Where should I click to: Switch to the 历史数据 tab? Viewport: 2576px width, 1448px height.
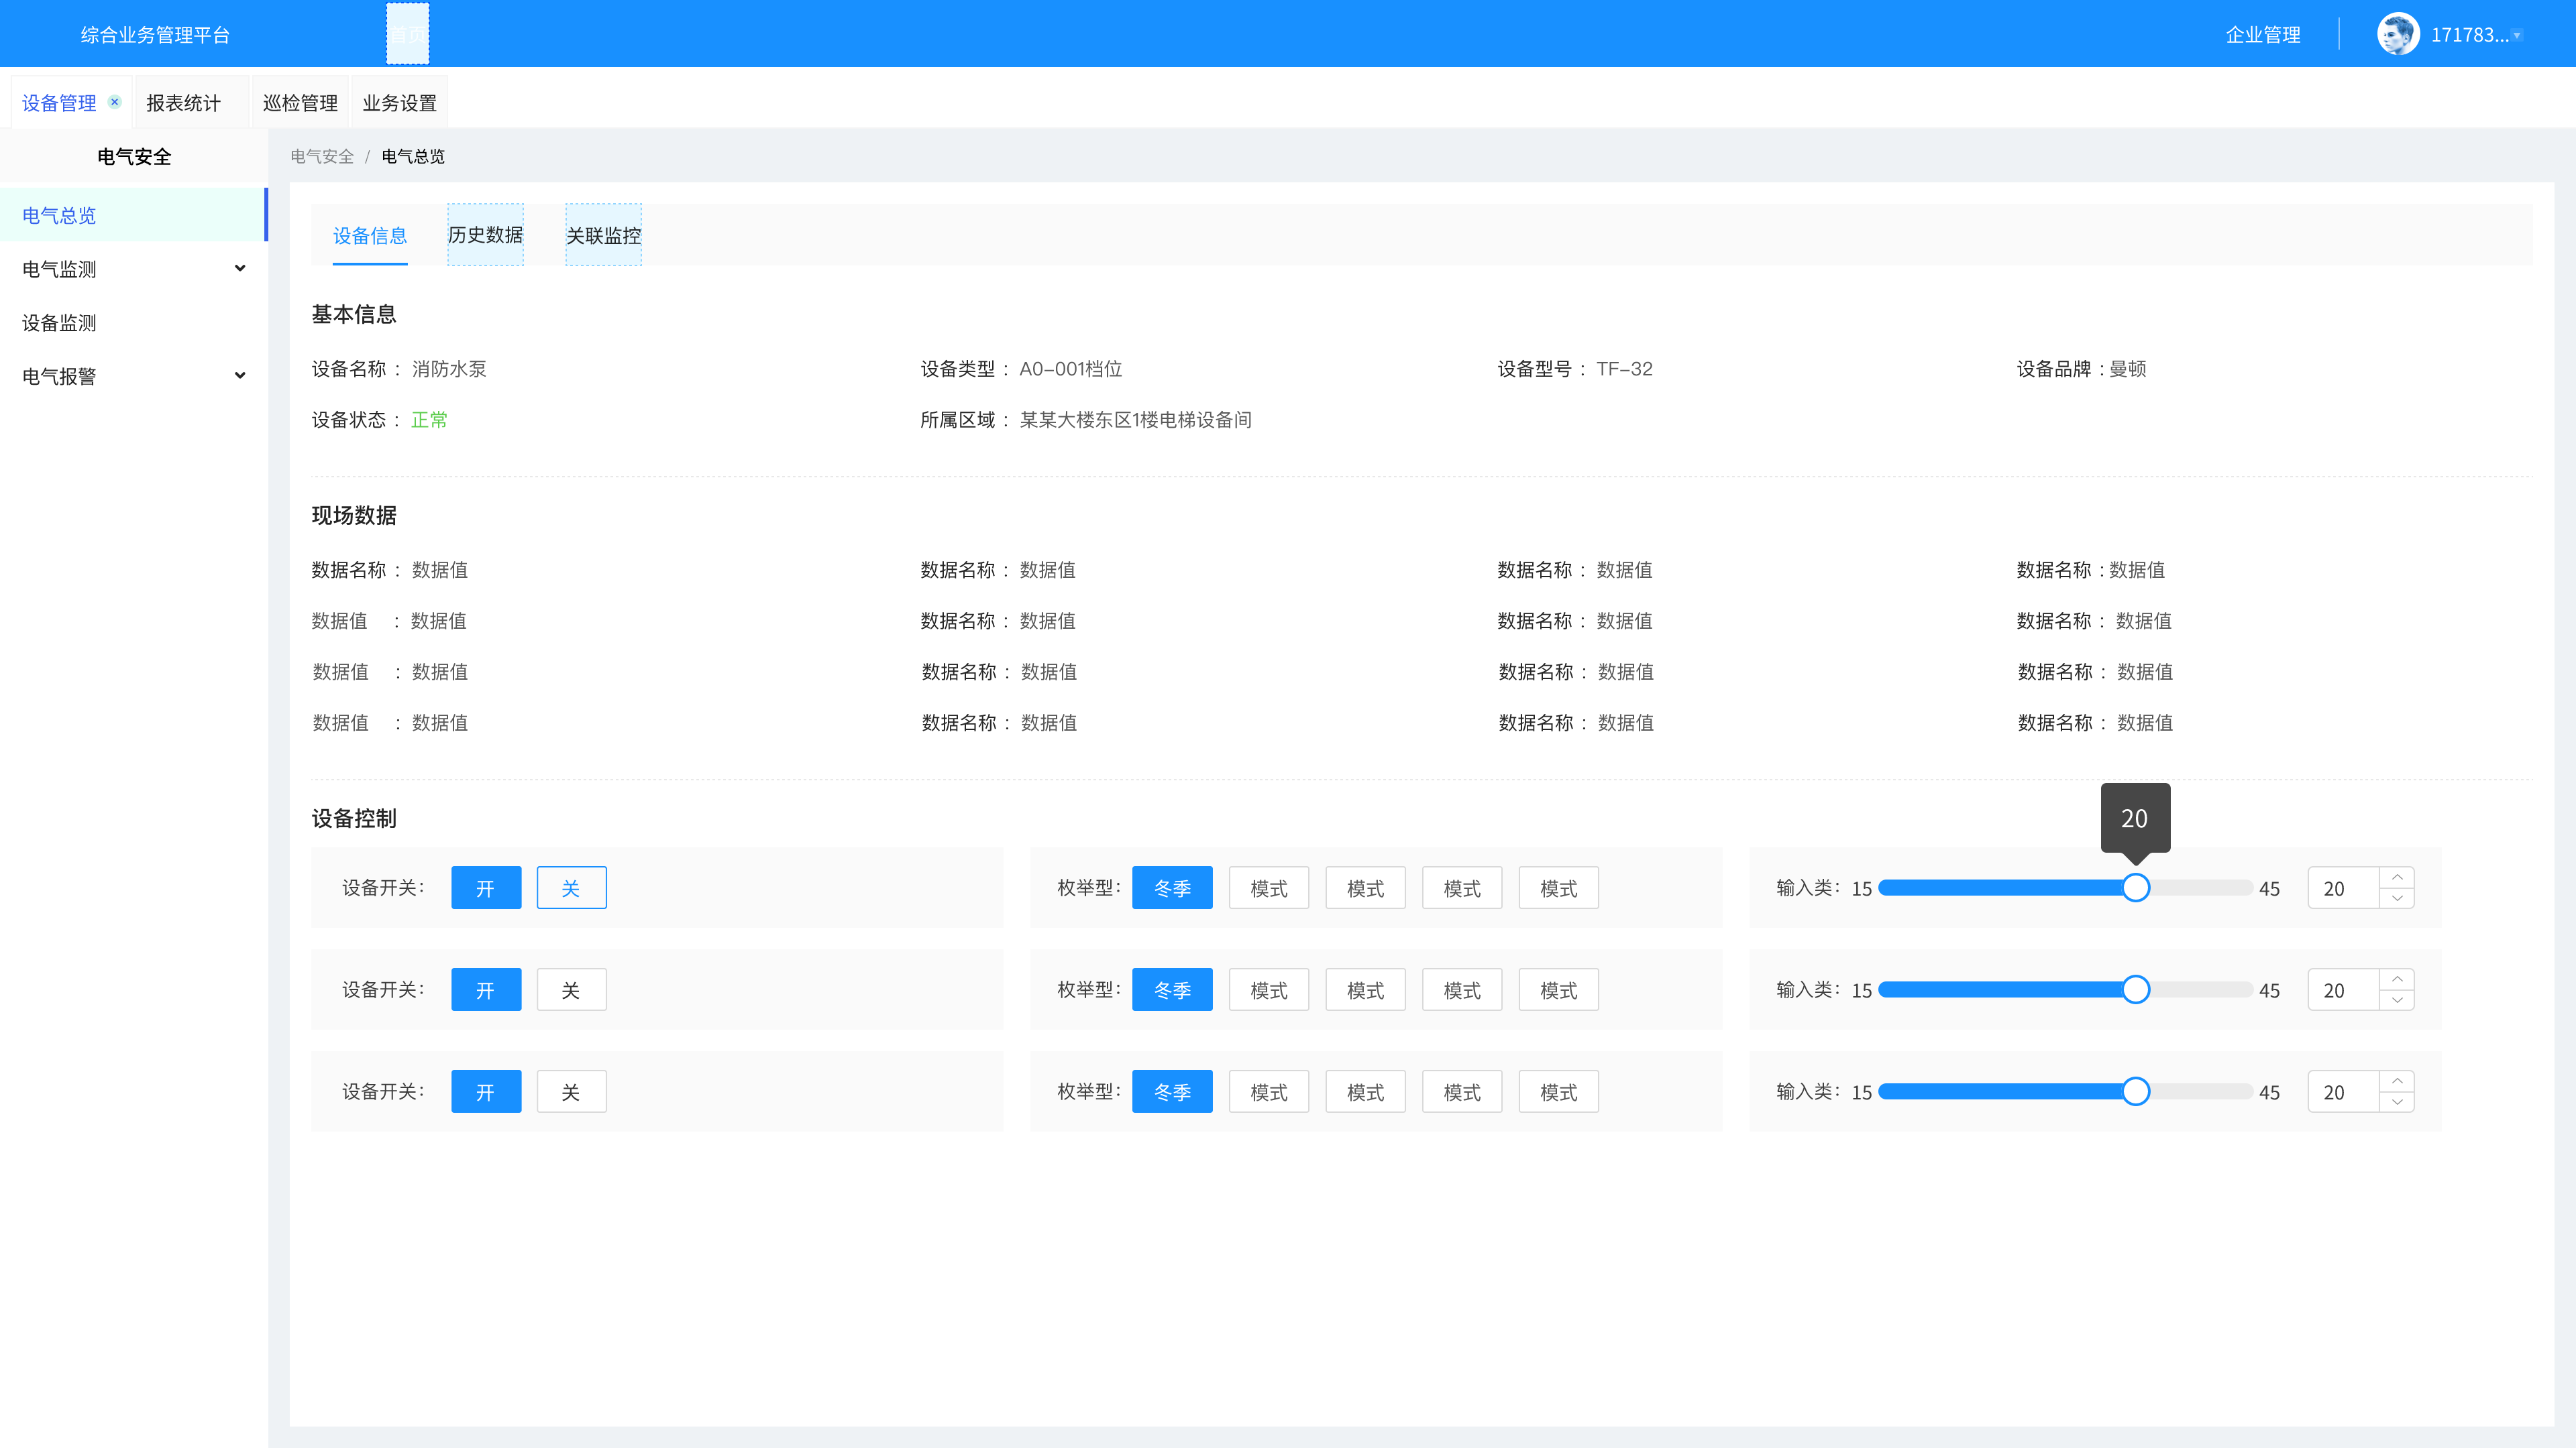[x=485, y=235]
